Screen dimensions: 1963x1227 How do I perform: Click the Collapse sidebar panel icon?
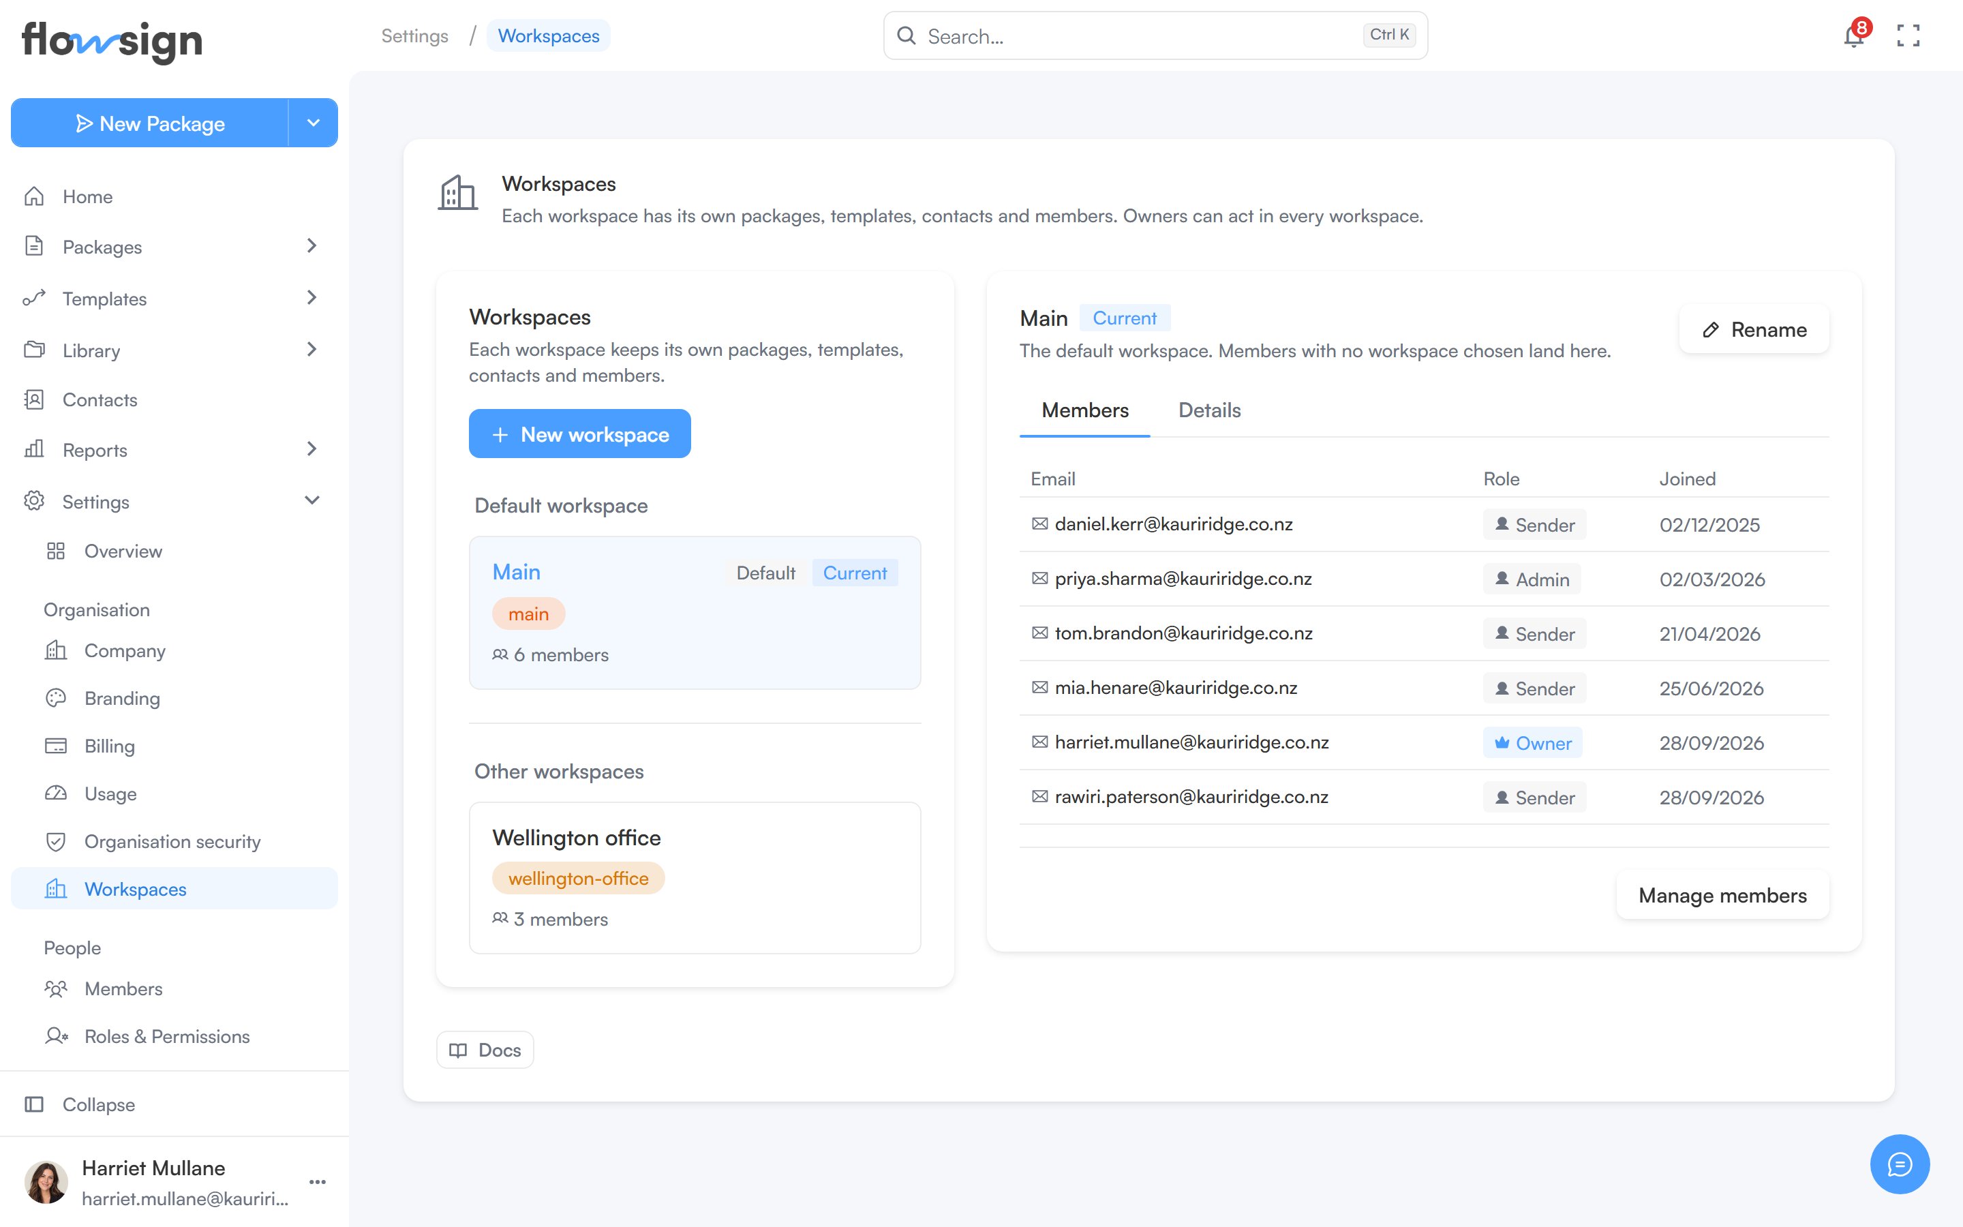34,1104
